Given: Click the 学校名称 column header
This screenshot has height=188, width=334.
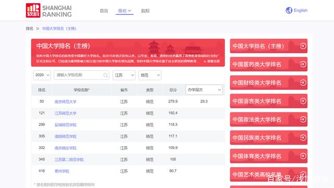Looking at the screenshot, I should pos(81,90).
